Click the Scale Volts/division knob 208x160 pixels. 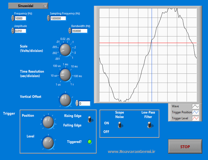(x=65, y=50)
